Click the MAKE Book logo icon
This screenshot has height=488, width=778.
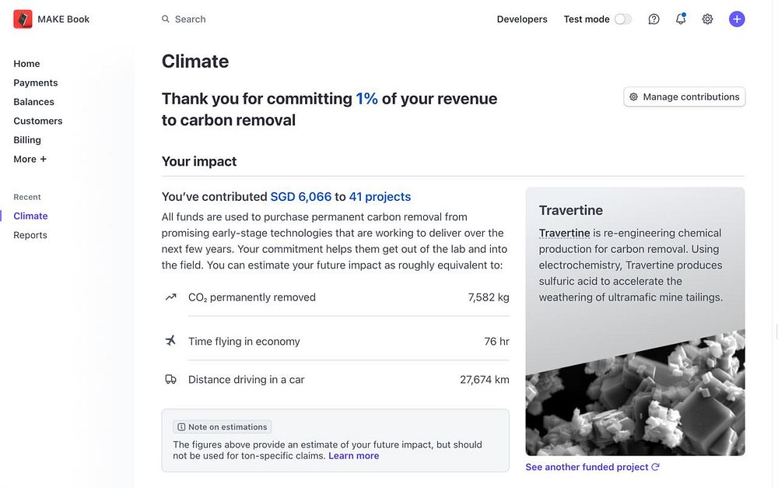tap(23, 19)
